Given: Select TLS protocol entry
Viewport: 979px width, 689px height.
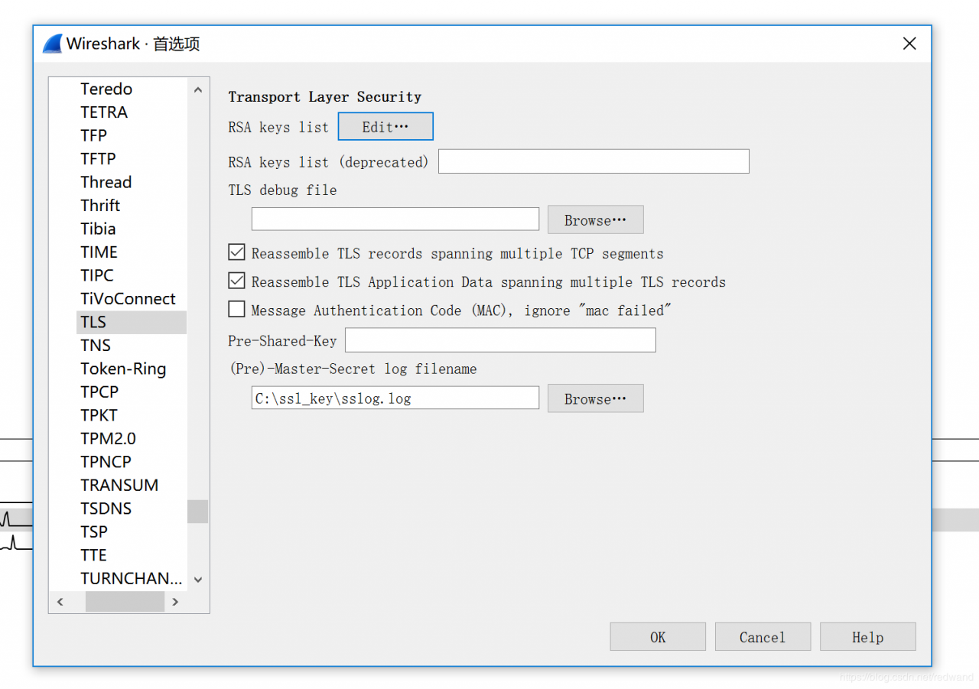Looking at the screenshot, I should pos(132,322).
